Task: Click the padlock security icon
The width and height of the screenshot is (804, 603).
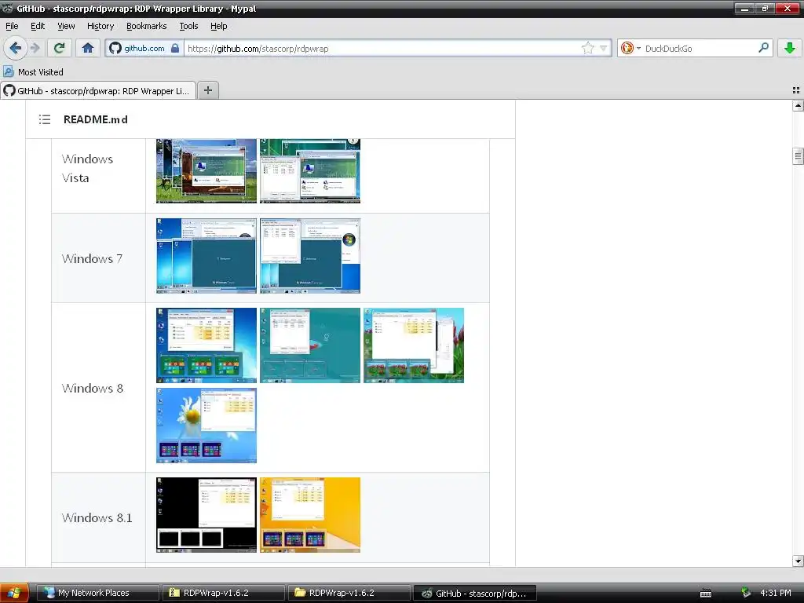Action: [175, 48]
